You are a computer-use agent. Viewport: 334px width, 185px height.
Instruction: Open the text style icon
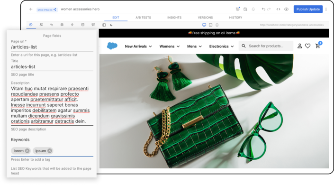pos(52,25)
